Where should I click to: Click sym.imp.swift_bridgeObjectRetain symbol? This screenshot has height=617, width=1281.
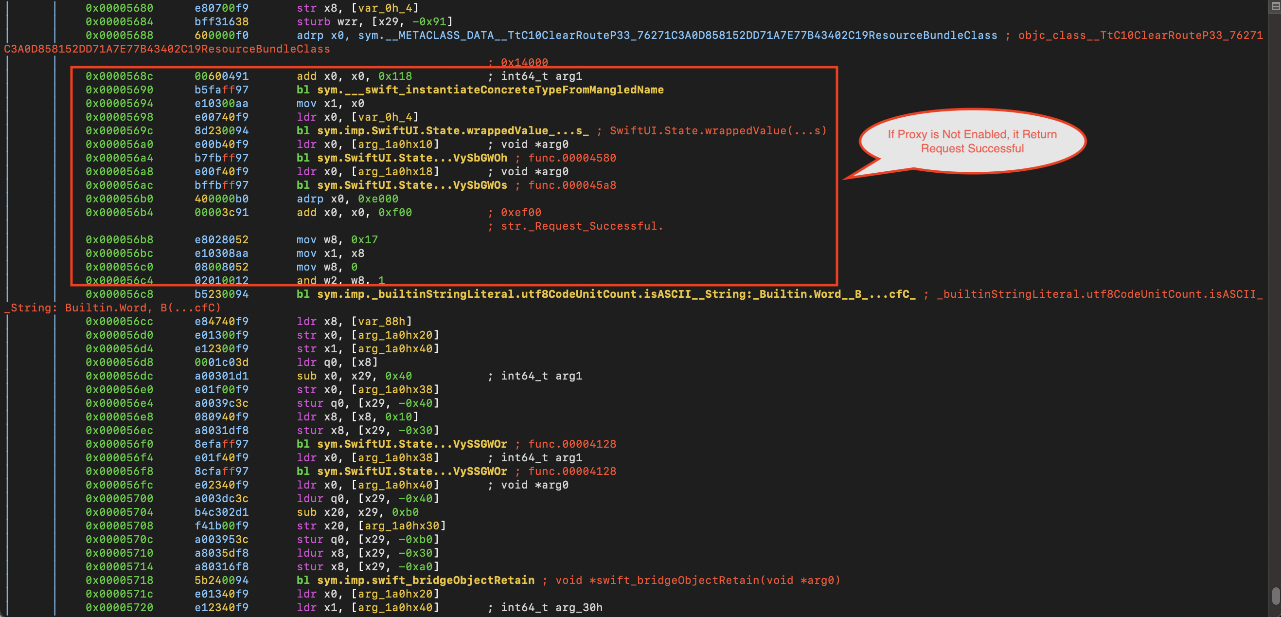425,580
